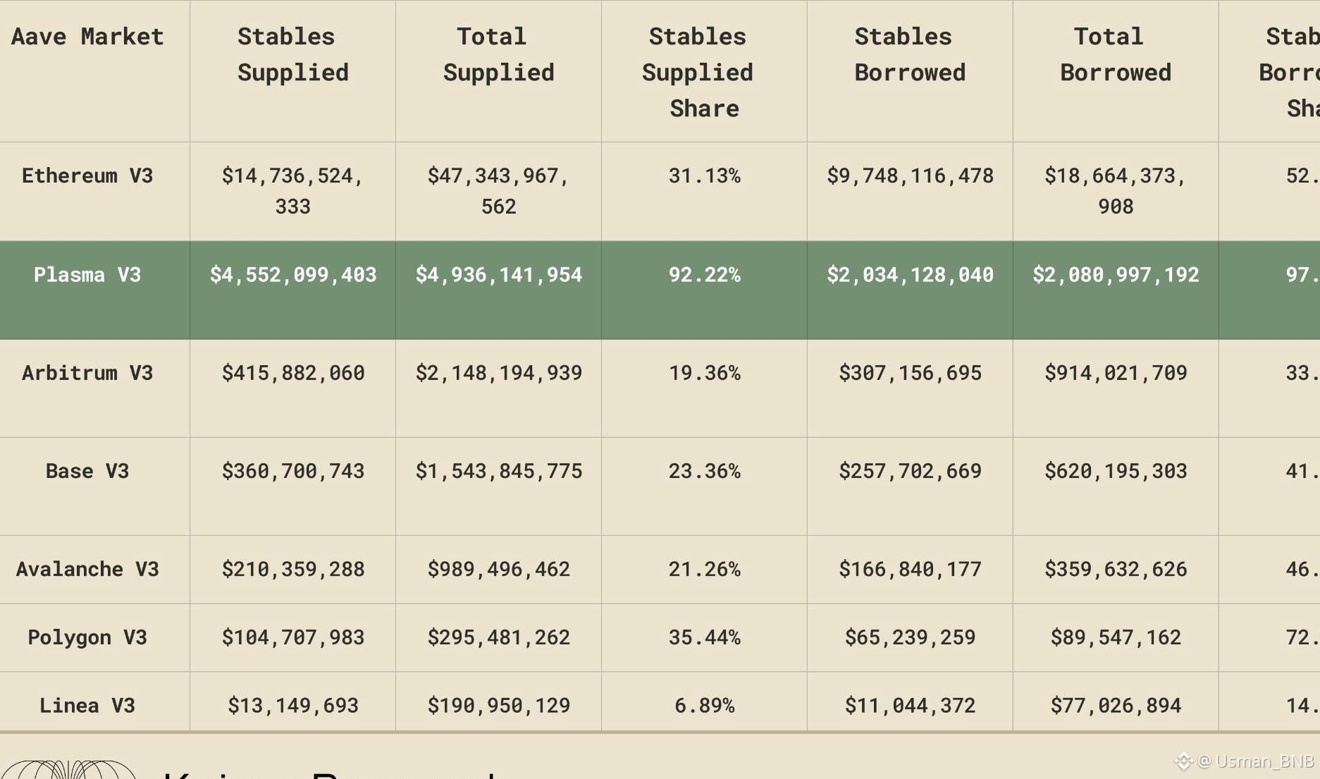The height and width of the screenshot is (779, 1320).
Task: Click the Base V3 row label
Action: tap(87, 471)
